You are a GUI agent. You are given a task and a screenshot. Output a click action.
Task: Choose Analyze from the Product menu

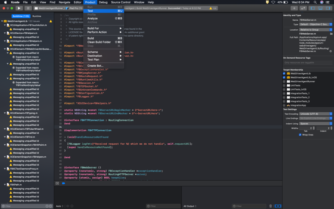click(x=103, y=19)
